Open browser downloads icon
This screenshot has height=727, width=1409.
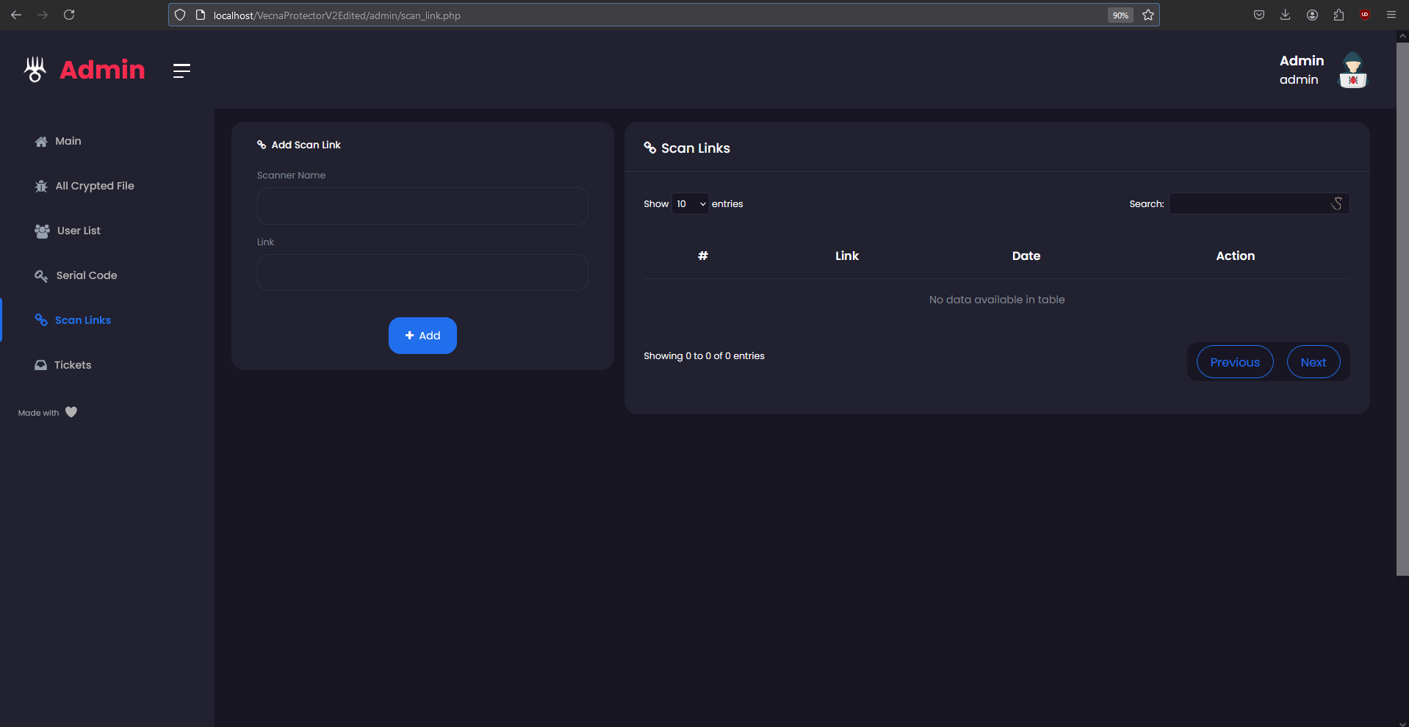point(1286,15)
